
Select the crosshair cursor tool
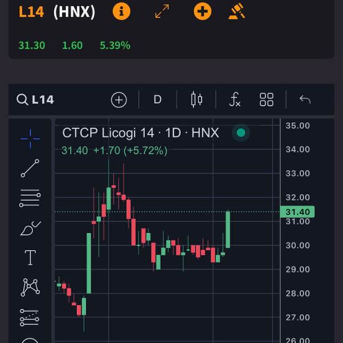click(30, 139)
